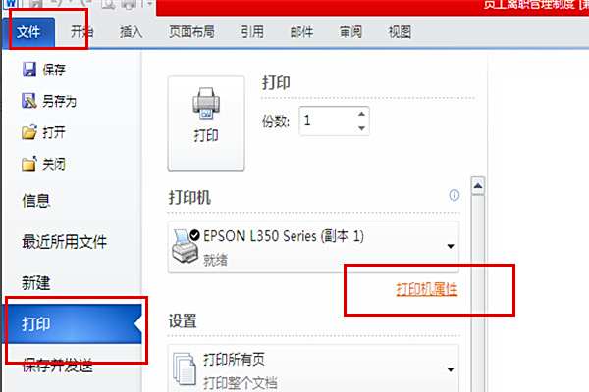Switch to the 页面布局 ribbon tab

[x=191, y=32]
